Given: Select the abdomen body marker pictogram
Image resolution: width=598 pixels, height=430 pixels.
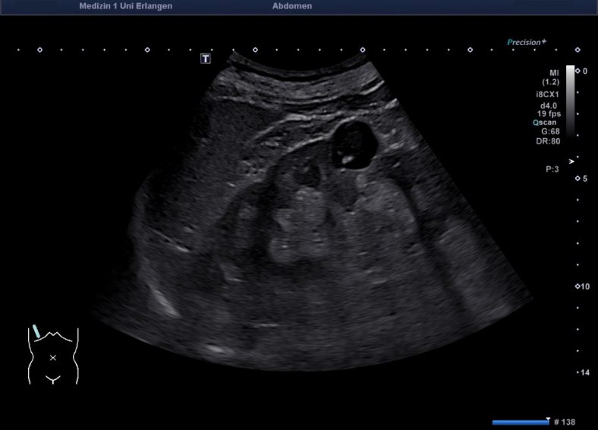Looking at the screenshot, I should [x=53, y=356].
